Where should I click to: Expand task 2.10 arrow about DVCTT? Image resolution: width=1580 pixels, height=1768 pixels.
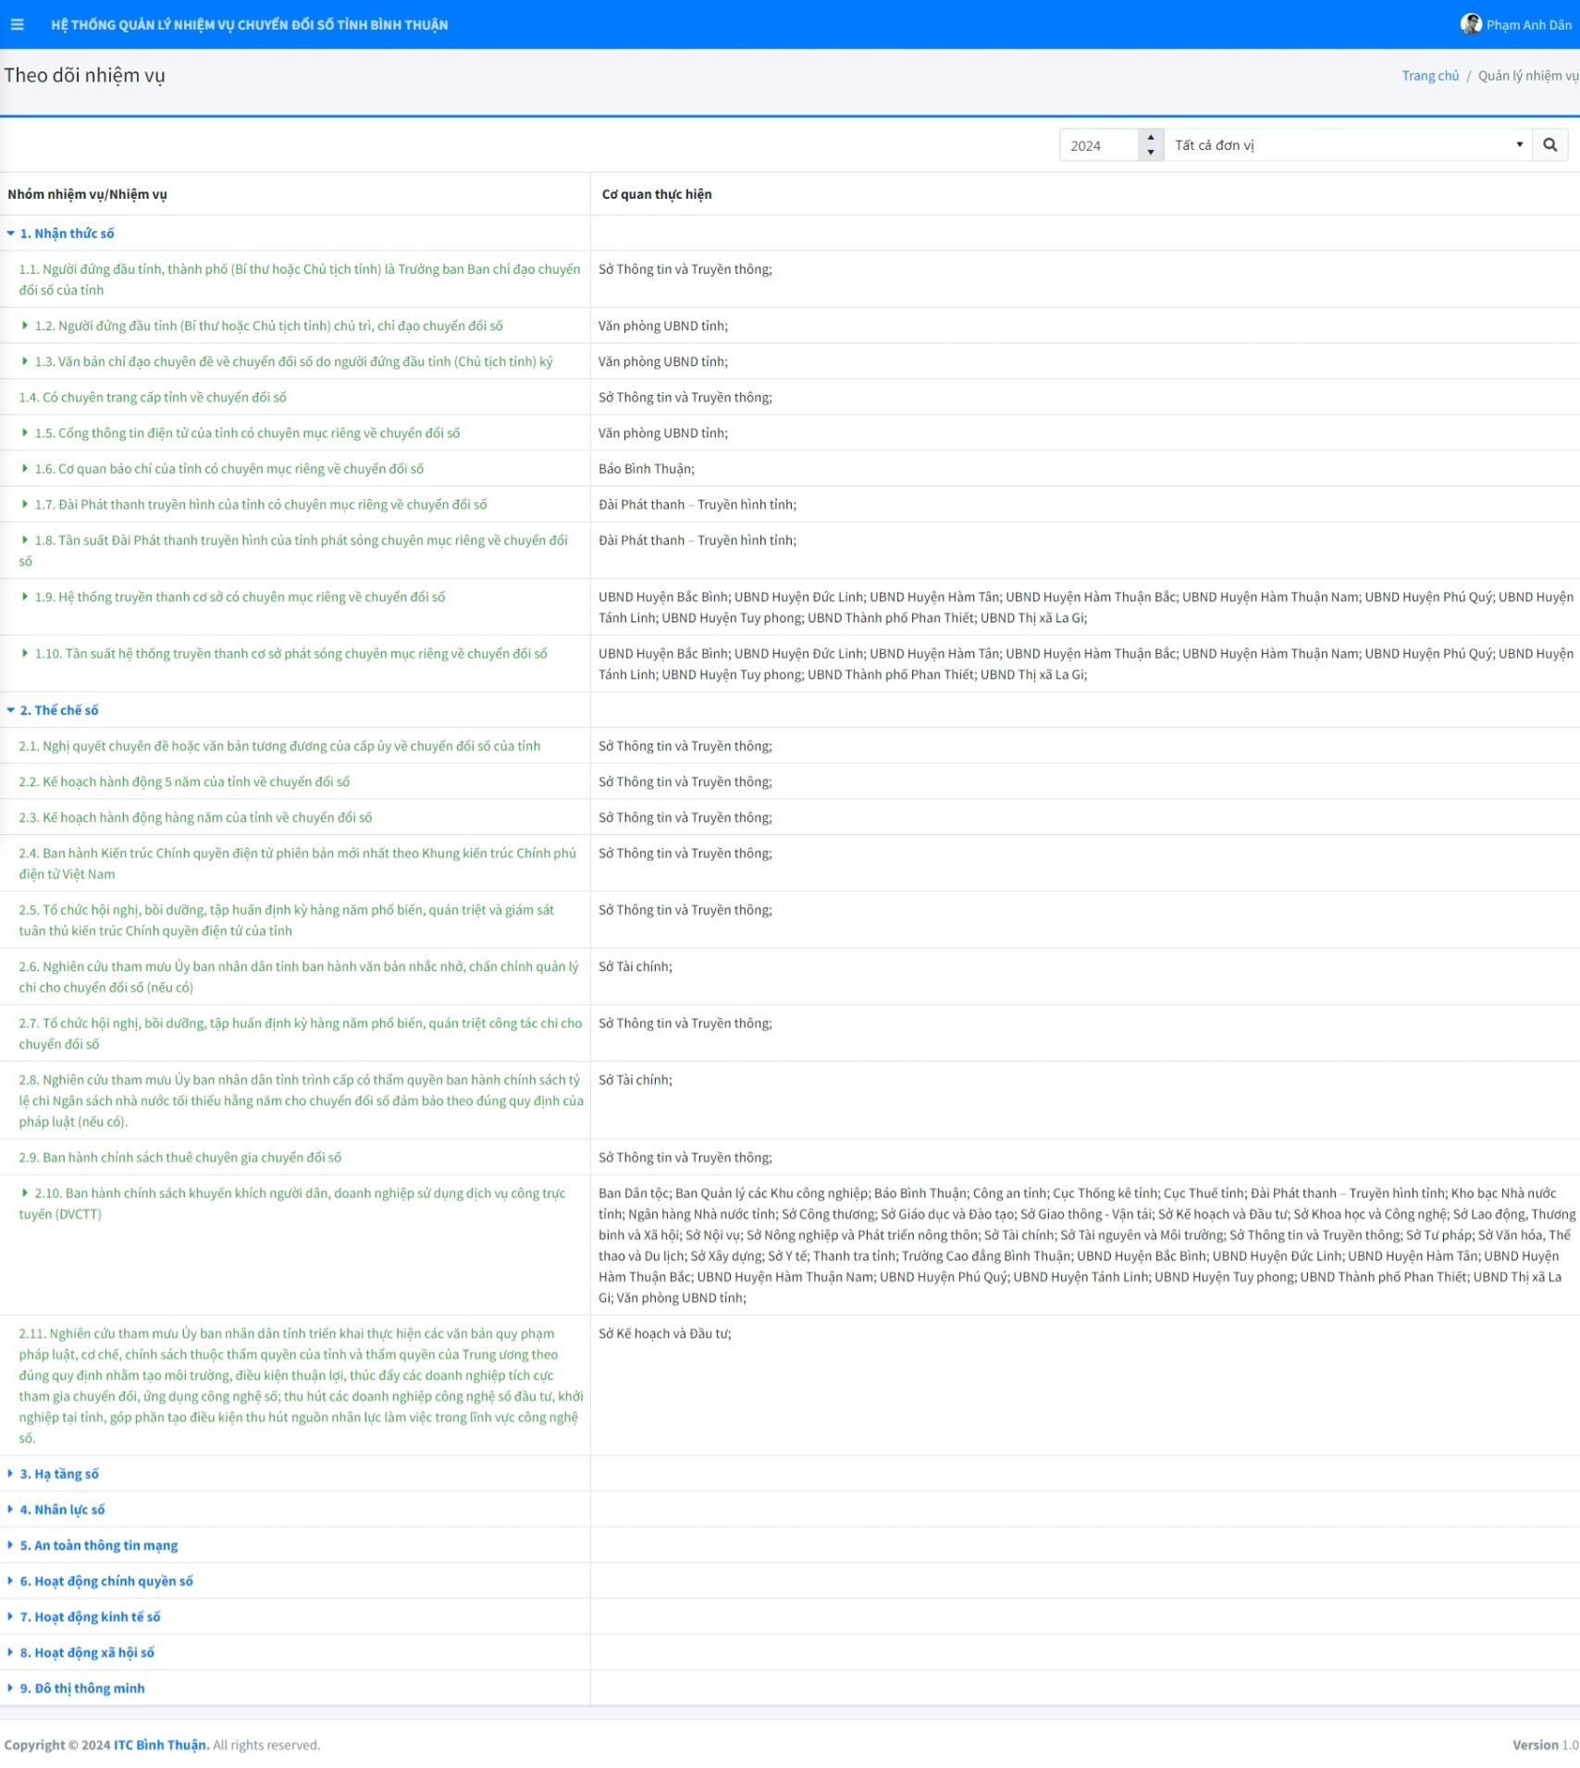pyautogui.click(x=25, y=1193)
